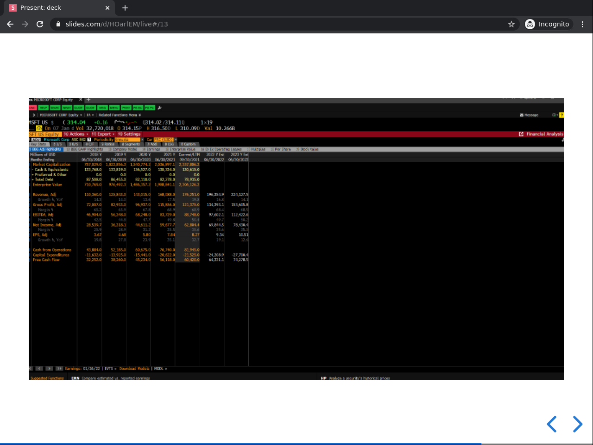Click the 'Current/LTM' column header
Viewport: 593px width, 445px height.
coord(189,155)
